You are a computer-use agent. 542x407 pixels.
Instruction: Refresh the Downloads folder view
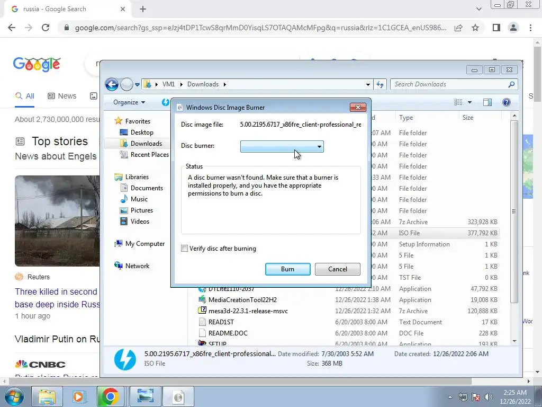[x=380, y=84]
